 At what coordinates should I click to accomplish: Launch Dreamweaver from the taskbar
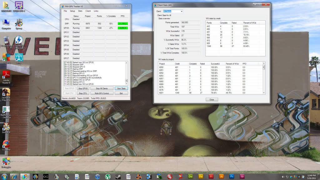190,177
